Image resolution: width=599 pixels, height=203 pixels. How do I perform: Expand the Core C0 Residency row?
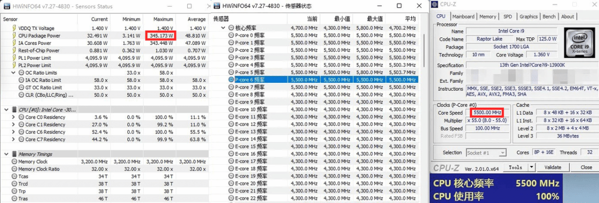click(13, 117)
